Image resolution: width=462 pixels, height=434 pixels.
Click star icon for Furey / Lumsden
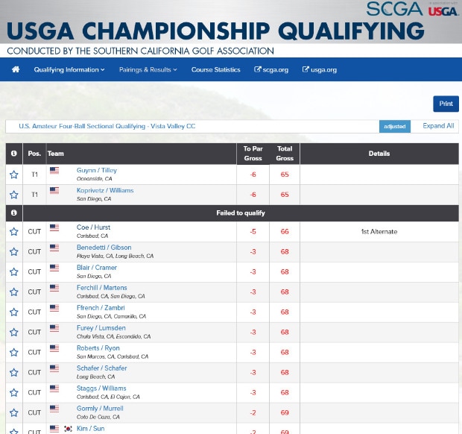point(13,333)
